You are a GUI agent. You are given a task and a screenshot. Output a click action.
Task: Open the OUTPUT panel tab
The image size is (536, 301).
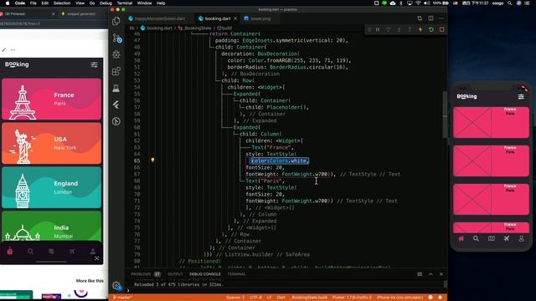click(x=175, y=274)
